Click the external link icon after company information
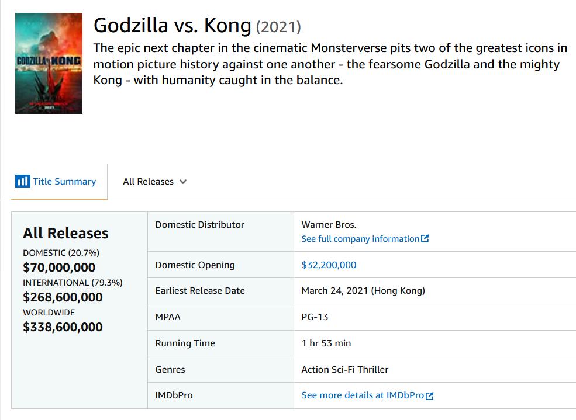This screenshot has height=420, width=576. click(x=426, y=238)
